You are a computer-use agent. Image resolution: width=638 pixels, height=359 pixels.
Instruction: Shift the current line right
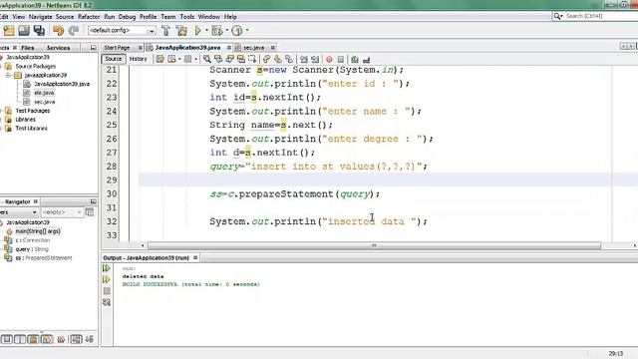pos(315,60)
